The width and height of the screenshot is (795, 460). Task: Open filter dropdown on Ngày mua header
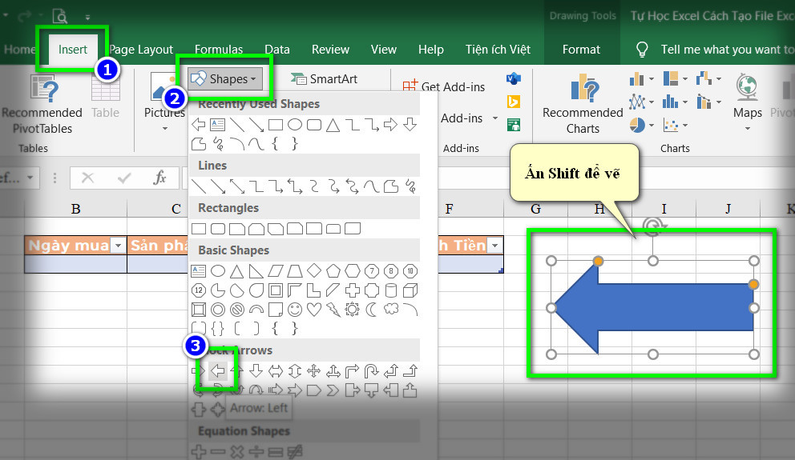pos(118,246)
